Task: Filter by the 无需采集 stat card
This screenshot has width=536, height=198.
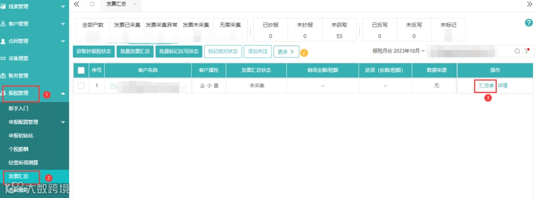Action: 230,30
